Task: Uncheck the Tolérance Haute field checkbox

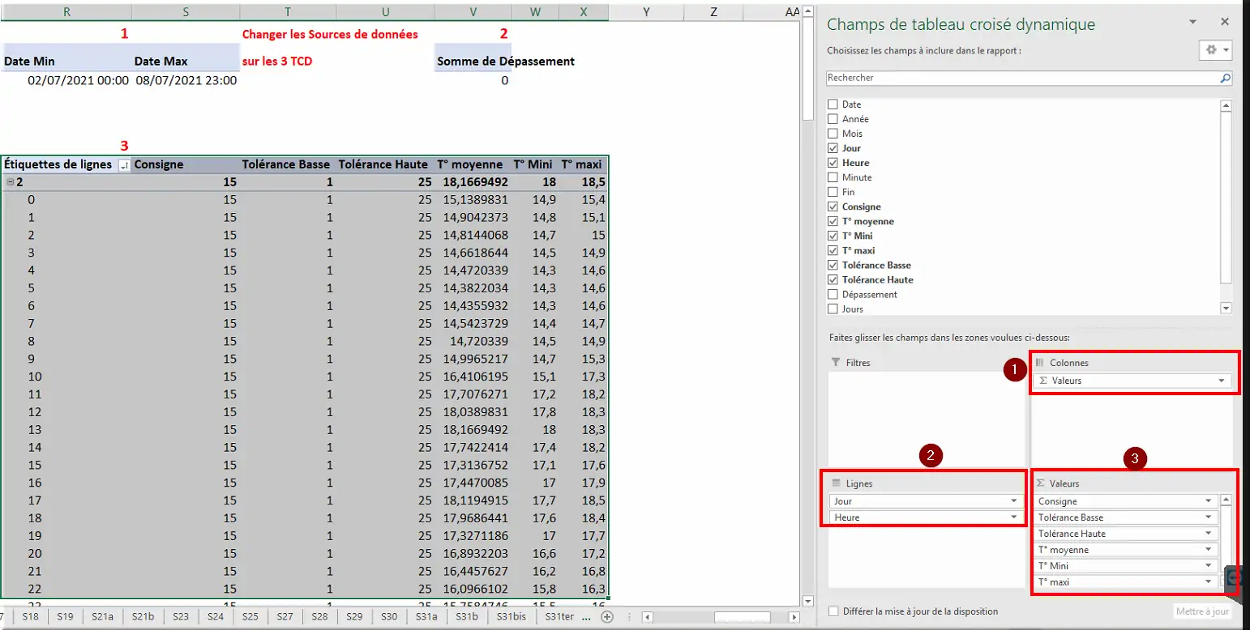Action: point(833,279)
